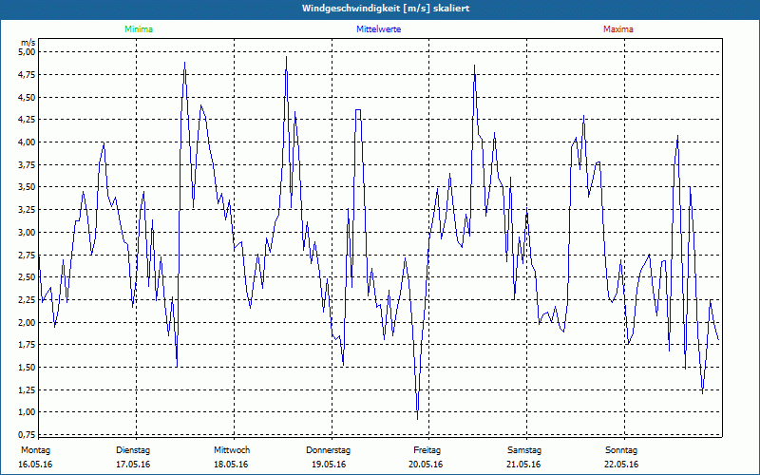Click the 3,50 y-axis value
Image resolution: width=760 pixels, height=475 pixels.
(28, 187)
